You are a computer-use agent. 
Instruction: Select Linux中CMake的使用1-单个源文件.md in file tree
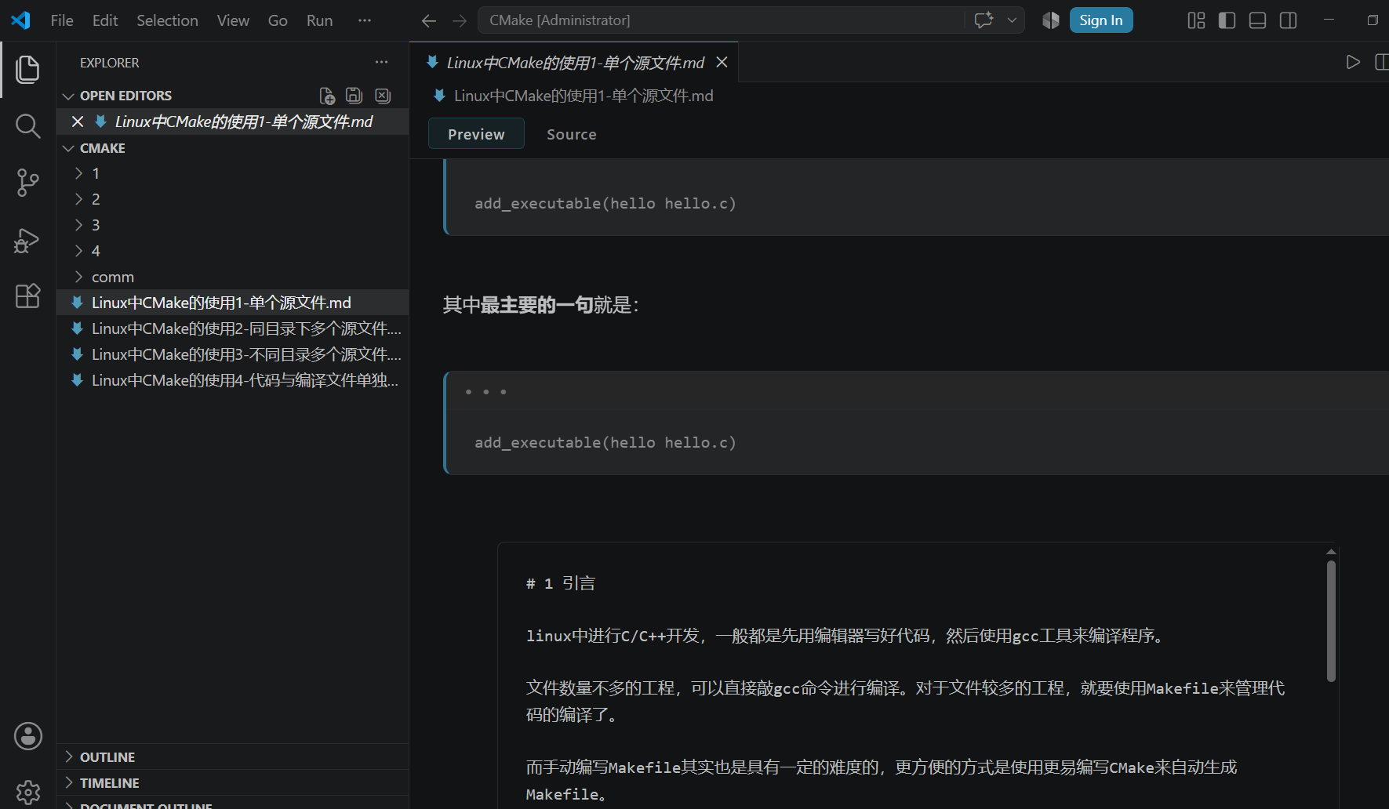(x=232, y=303)
